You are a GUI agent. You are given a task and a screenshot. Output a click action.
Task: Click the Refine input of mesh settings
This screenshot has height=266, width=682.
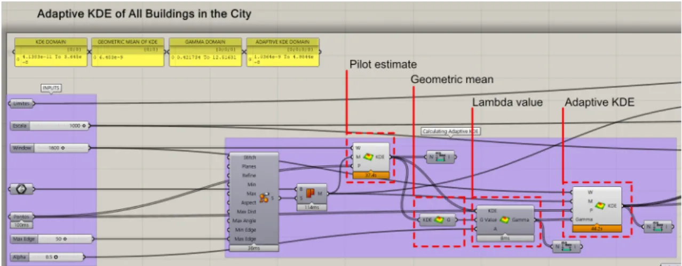[249, 175]
